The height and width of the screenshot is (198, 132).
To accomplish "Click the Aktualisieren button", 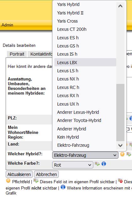I will 19,174.
